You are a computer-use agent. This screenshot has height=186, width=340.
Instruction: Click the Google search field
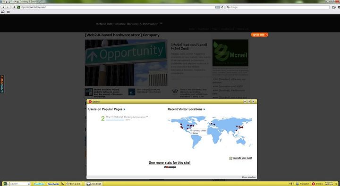278,7
